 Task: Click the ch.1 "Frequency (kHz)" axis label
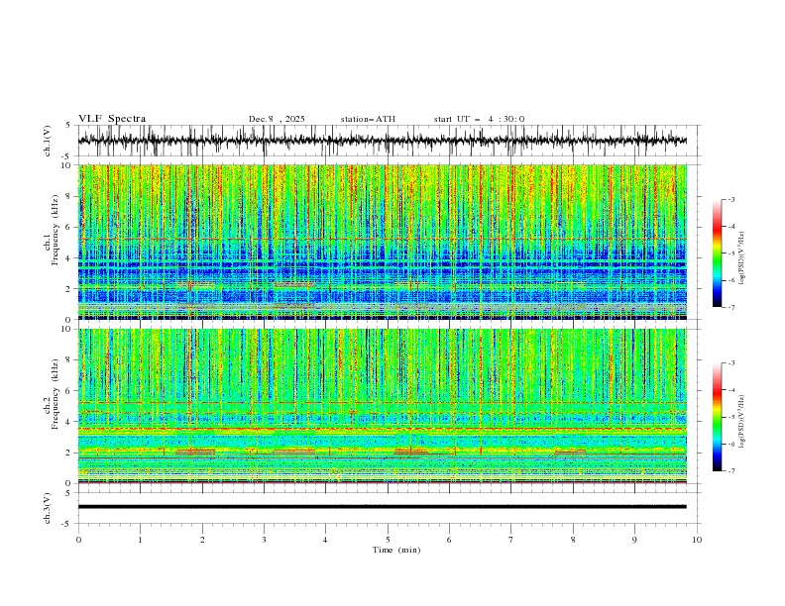click(56, 229)
